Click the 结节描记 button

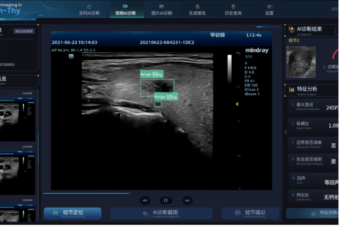(x=250, y=213)
